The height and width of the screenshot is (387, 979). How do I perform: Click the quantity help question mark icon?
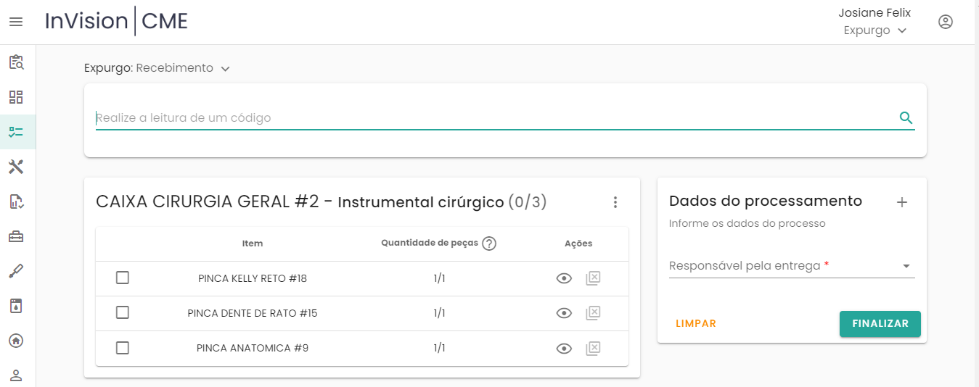pos(489,244)
